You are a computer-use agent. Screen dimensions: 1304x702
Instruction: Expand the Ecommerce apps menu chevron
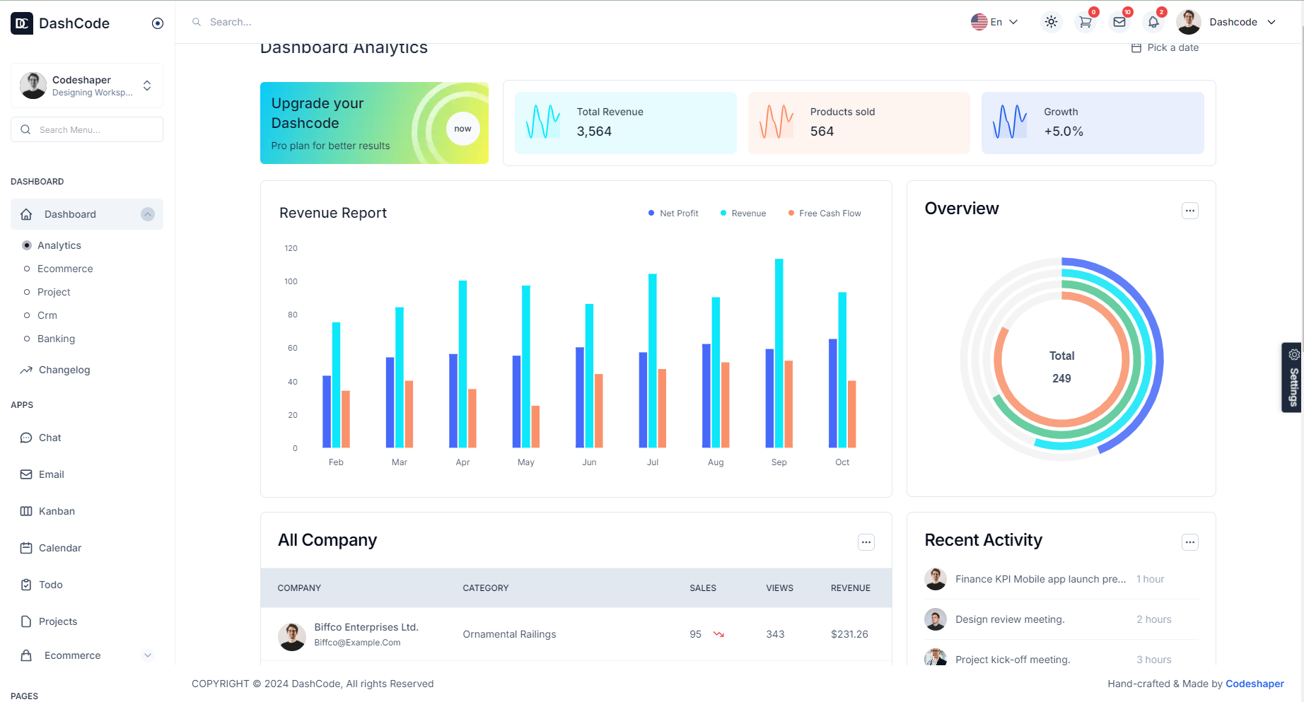coord(148,655)
